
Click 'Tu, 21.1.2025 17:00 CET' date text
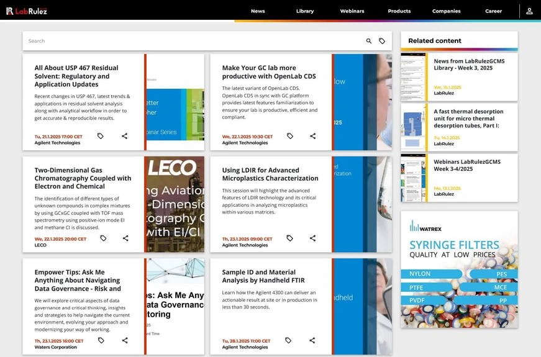coord(58,137)
